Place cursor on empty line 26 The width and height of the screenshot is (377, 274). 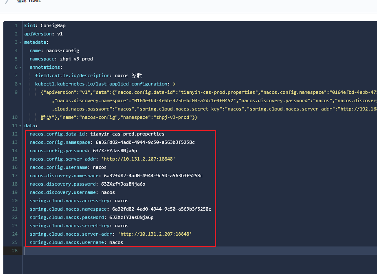click(167, 251)
